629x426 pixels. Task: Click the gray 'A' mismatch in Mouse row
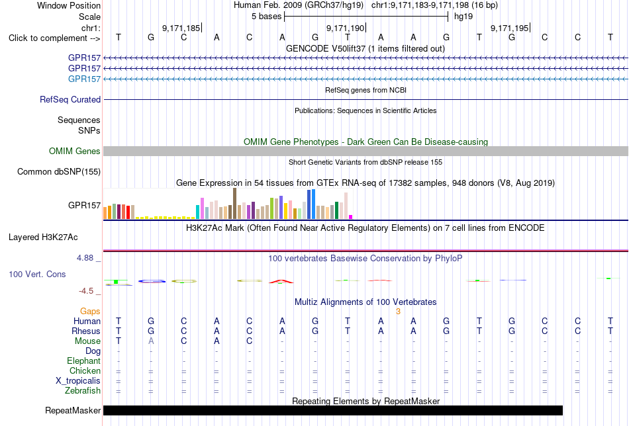[x=151, y=341]
